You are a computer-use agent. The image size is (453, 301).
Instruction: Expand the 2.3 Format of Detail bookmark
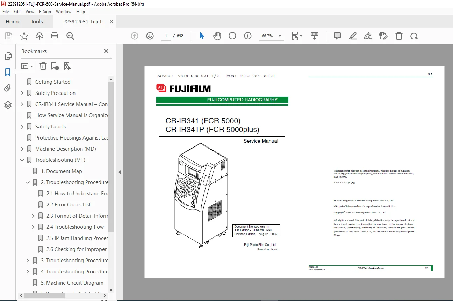(33, 216)
